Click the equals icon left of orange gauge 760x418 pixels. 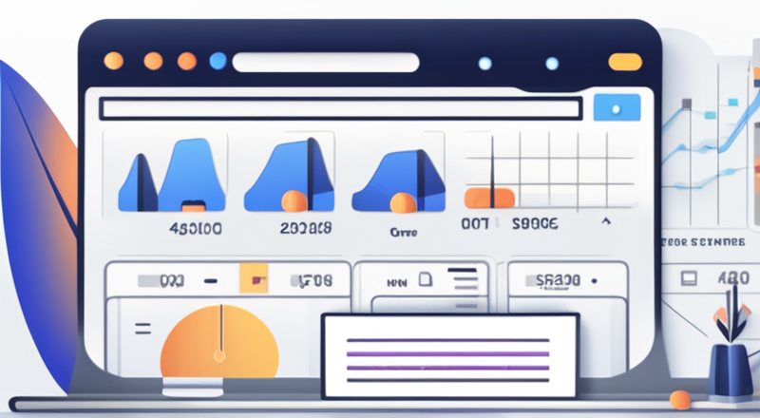point(143,328)
